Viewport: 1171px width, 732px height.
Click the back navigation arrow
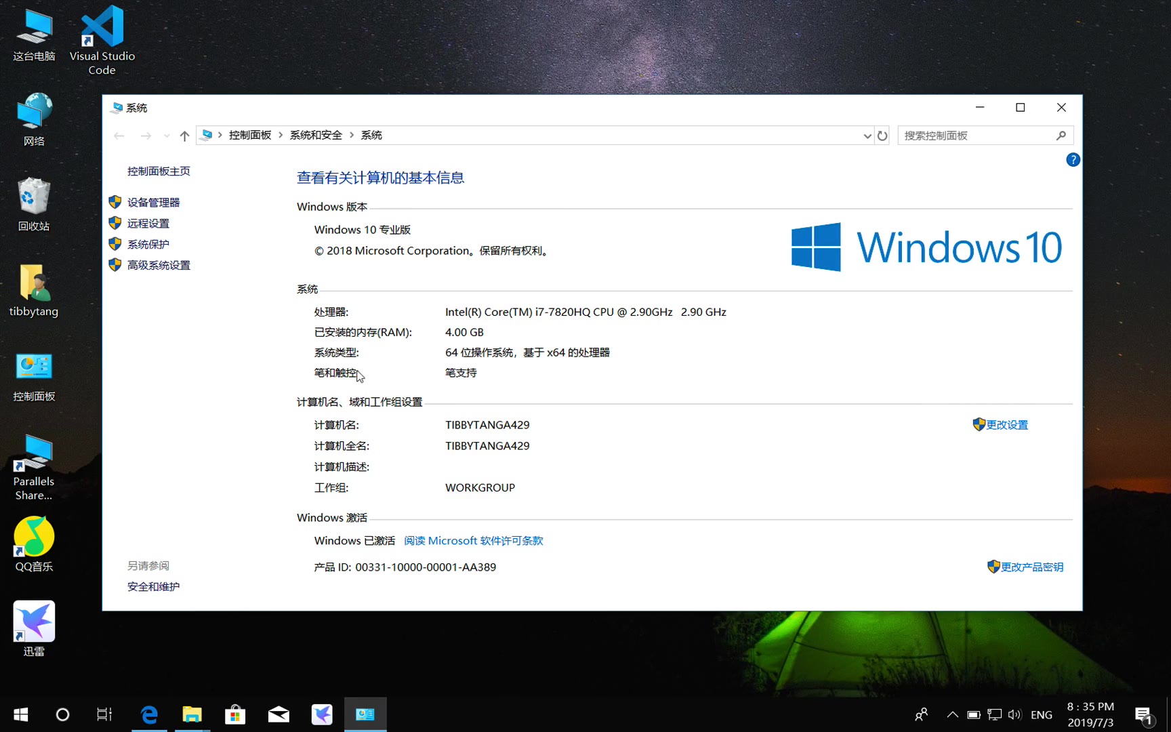119,136
